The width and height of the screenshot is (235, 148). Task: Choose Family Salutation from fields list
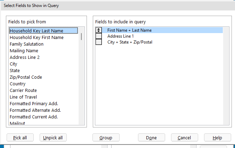[26, 44]
